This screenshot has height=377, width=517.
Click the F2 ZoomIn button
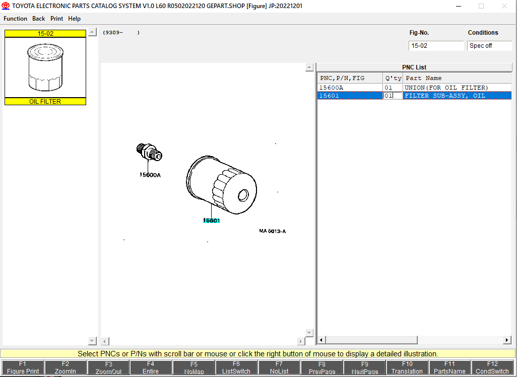pos(66,367)
